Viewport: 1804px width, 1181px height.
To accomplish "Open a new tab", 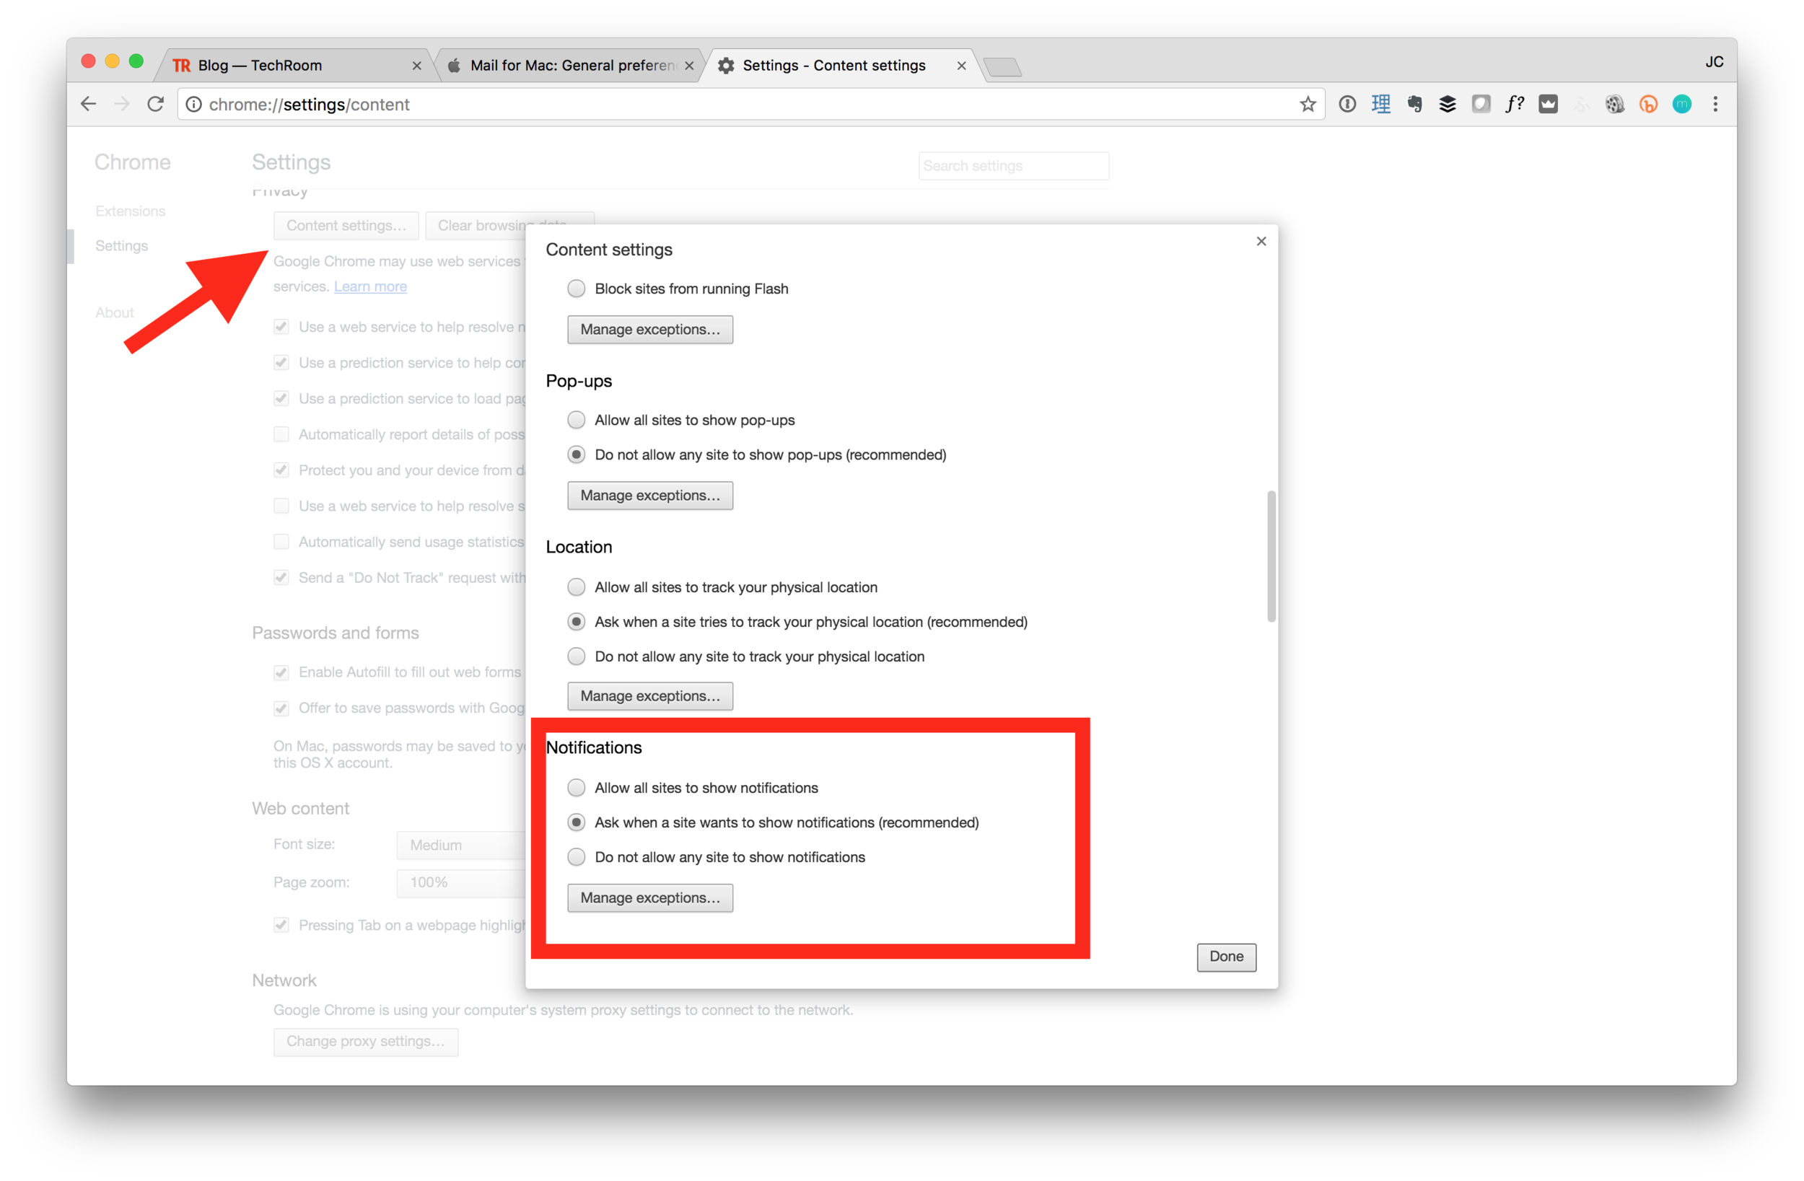I will tap(1004, 68).
